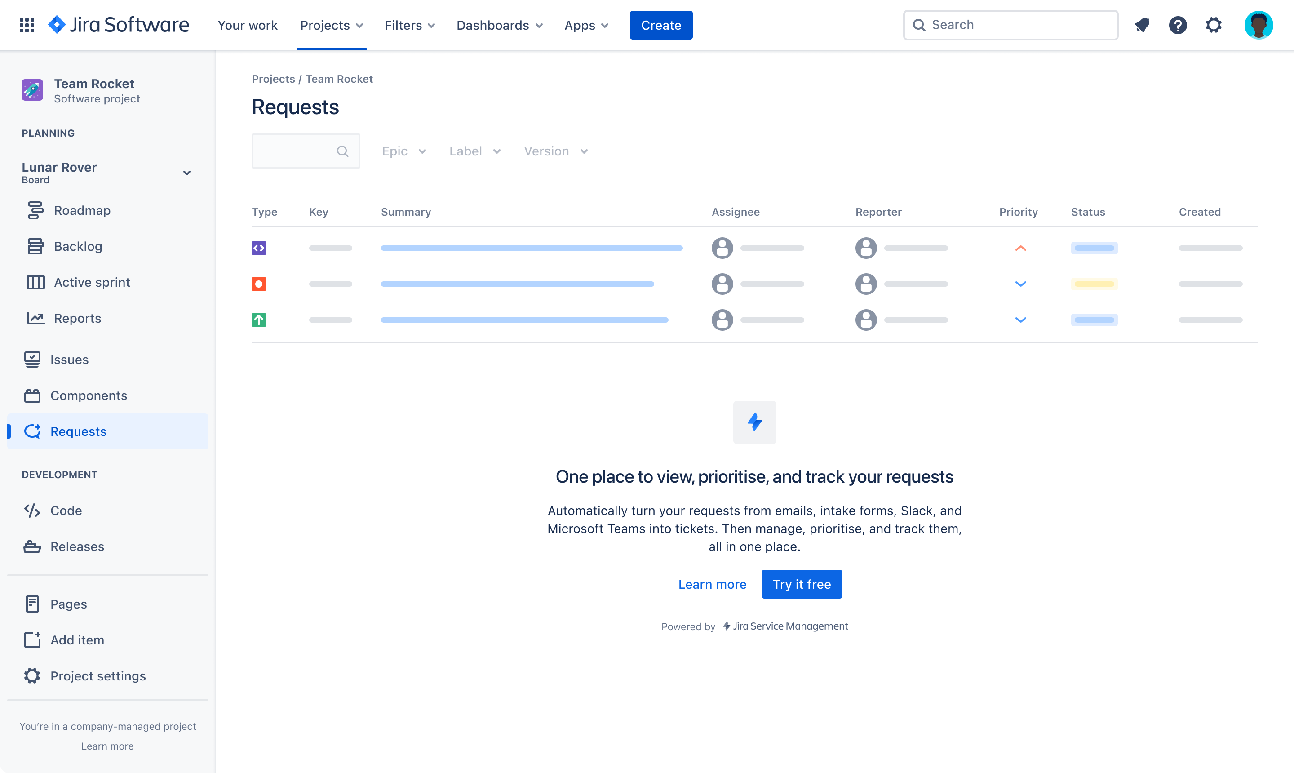Click the priority chevron on third request row
This screenshot has height=773, width=1294.
1021,320
